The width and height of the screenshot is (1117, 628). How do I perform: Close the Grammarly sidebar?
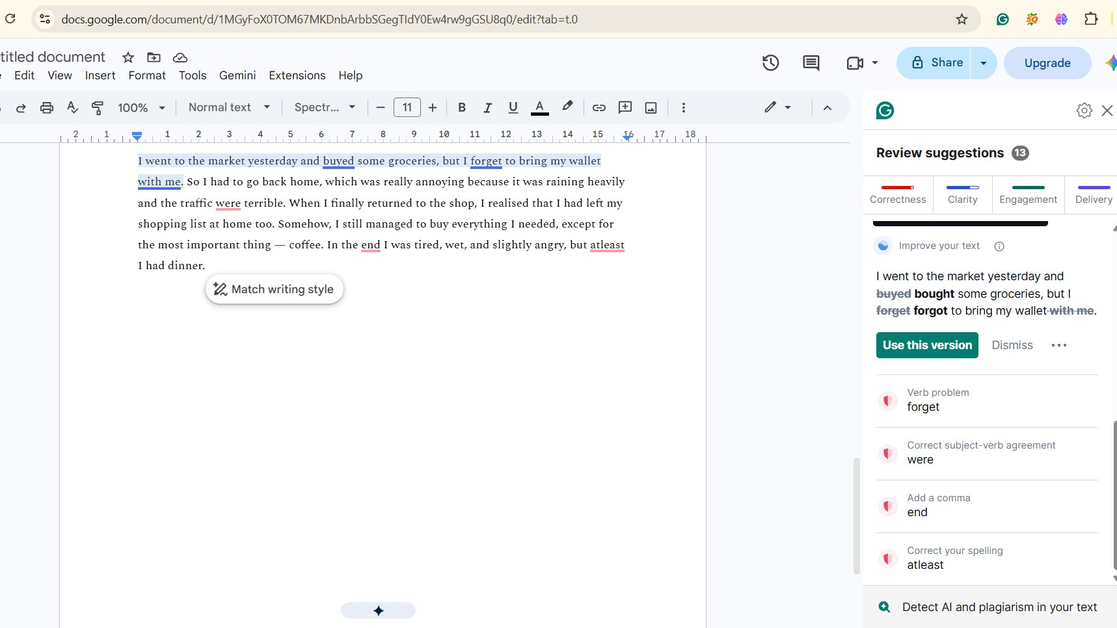click(x=1107, y=111)
